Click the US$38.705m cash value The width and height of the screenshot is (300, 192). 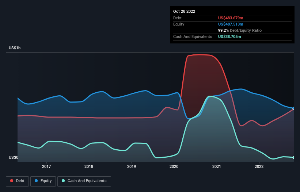[x=229, y=37]
